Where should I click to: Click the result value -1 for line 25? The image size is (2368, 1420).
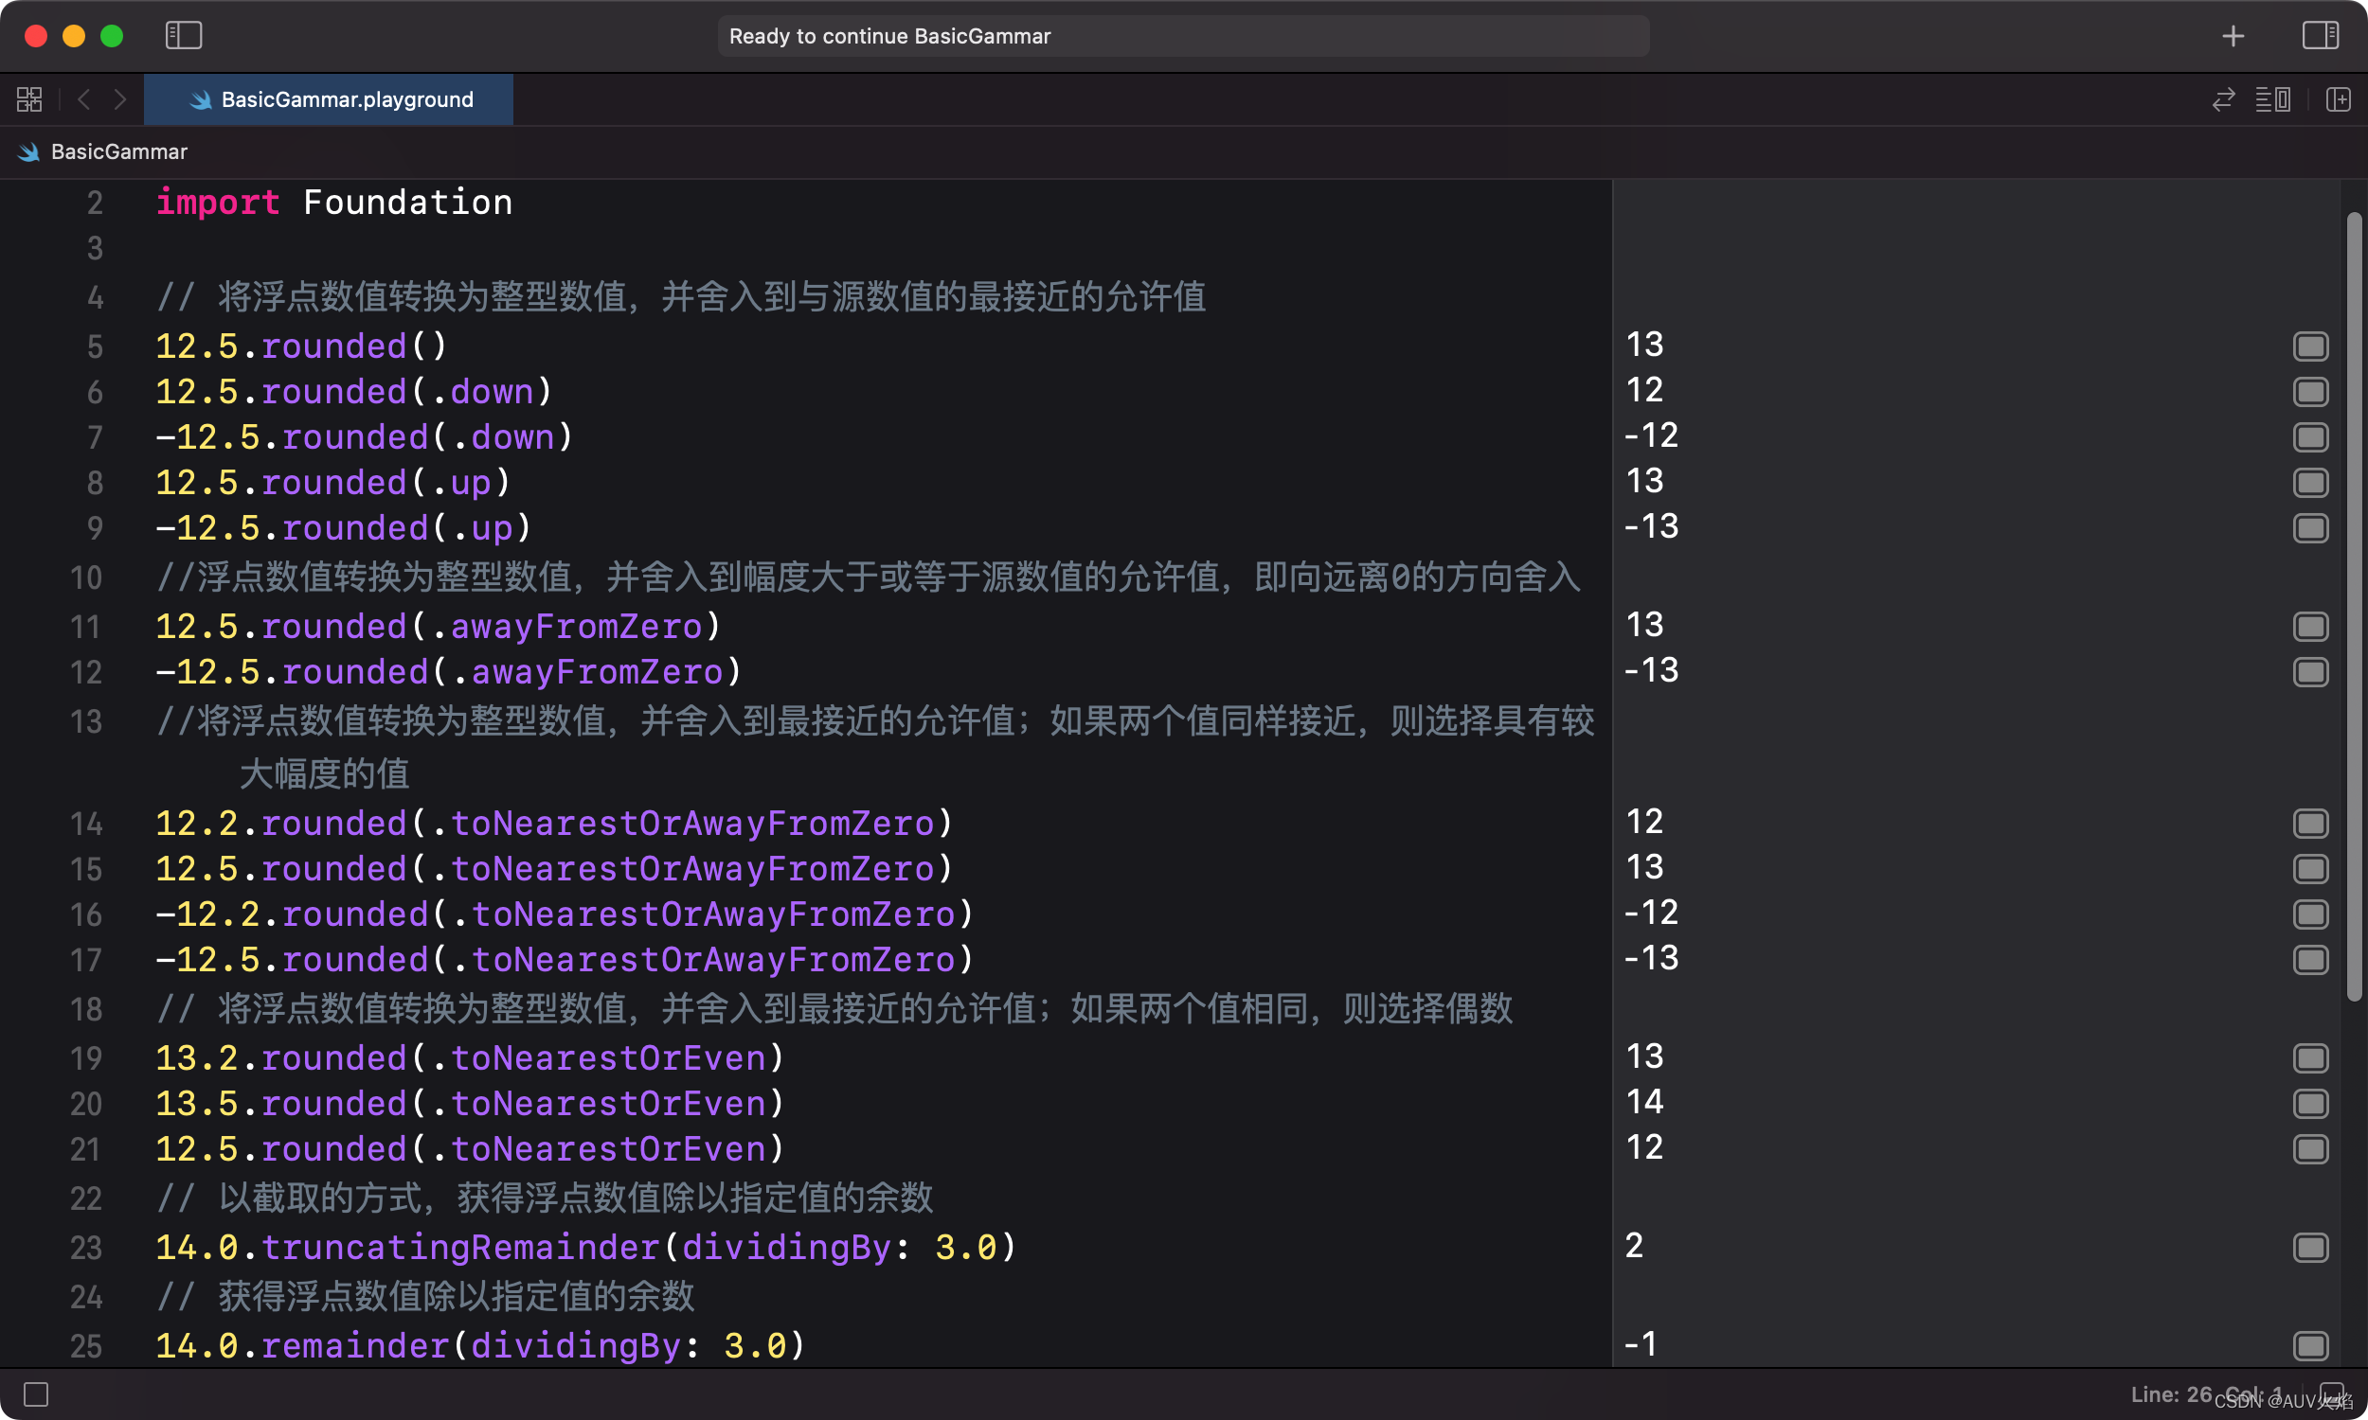tap(1641, 1344)
